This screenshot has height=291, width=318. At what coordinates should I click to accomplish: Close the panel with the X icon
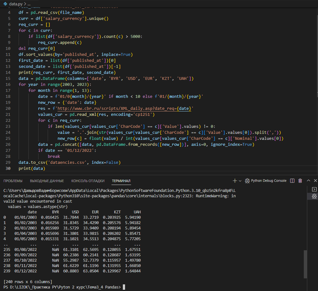[x=315, y=181]
